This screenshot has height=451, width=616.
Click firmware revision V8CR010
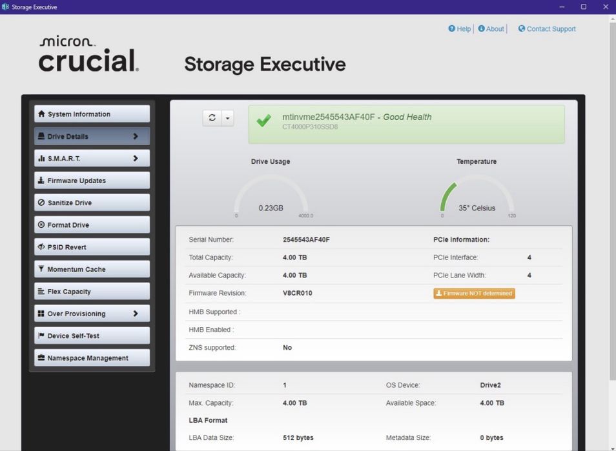(298, 293)
